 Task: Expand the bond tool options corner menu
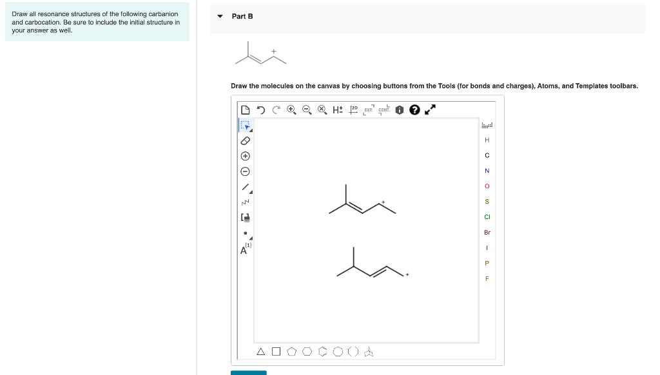coord(250,192)
